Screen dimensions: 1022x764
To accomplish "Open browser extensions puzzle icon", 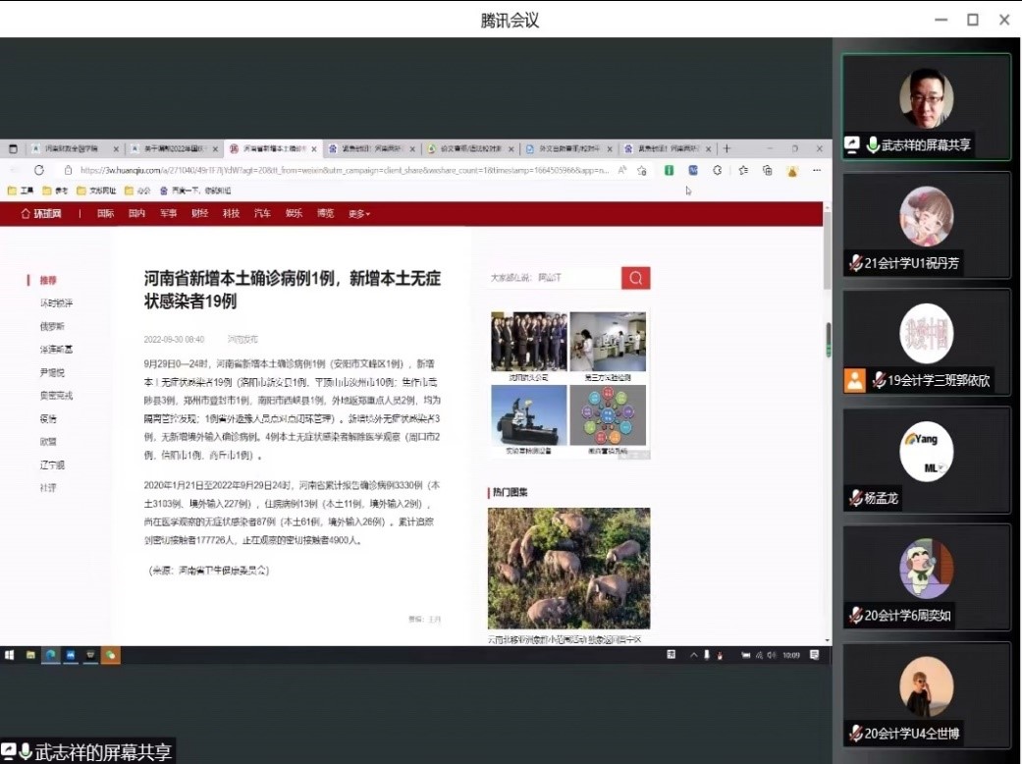I will pos(718,170).
